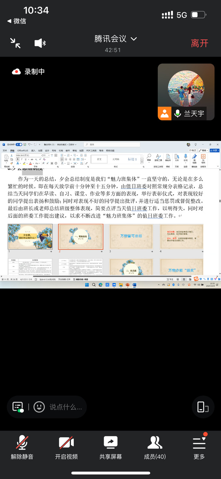
Task: Click the Windows Start icon on taskbar
Action: pos(87,285)
